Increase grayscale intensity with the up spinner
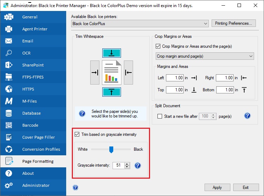The image size is (264, 196). coord(127,164)
